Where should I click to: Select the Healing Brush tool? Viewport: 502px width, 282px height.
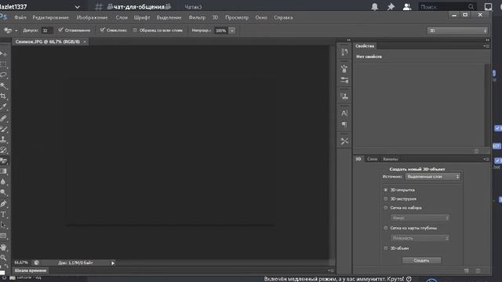[x=3, y=118]
